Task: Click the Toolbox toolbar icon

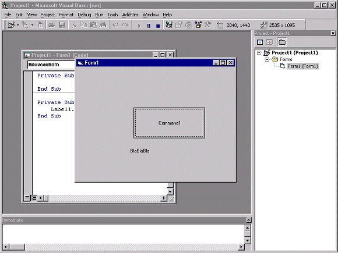Action: tap(208, 25)
